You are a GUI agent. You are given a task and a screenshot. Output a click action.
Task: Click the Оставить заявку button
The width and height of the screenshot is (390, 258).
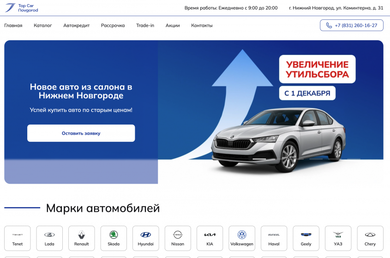81,133
